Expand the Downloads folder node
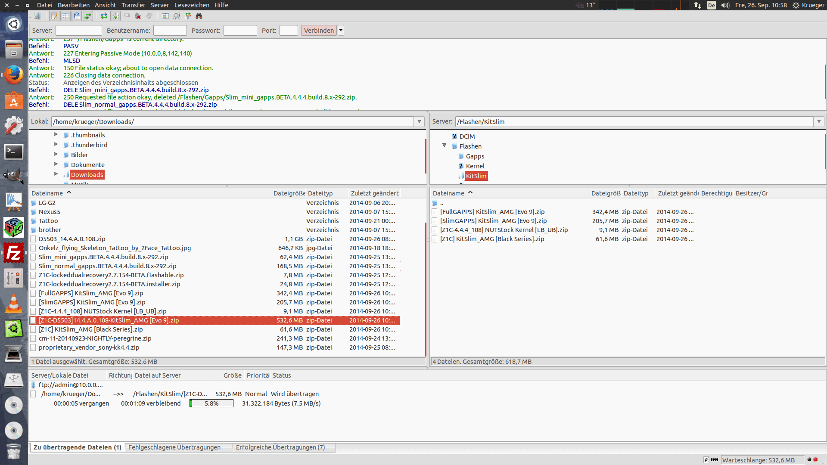The image size is (827, 465). pyautogui.click(x=56, y=174)
